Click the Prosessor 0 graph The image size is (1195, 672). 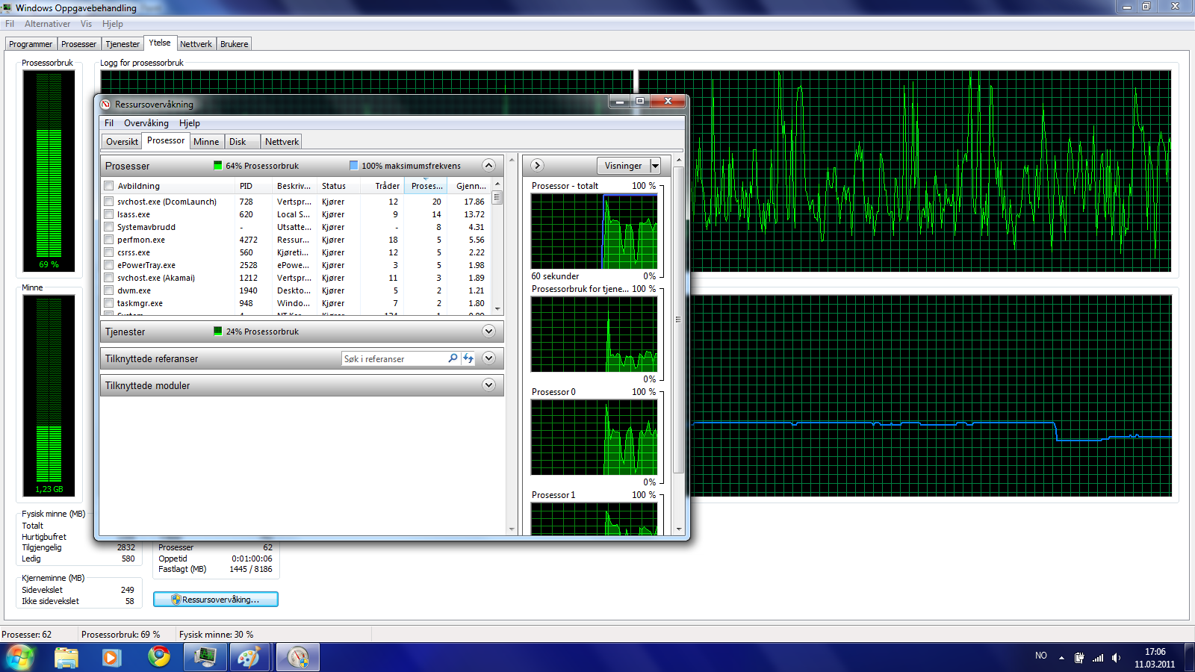(595, 438)
